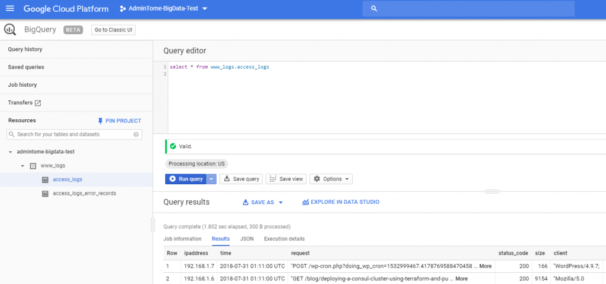Collapse the admintome-bigdata-test project tree

(10, 152)
